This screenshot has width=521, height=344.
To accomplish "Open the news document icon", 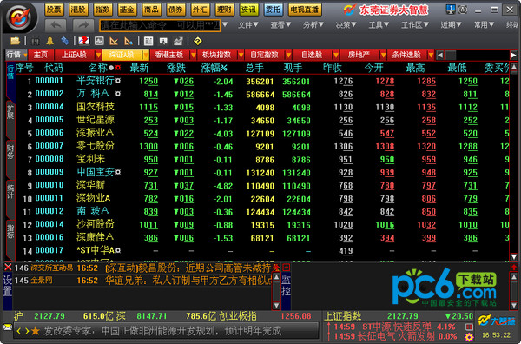I will (148, 41).
